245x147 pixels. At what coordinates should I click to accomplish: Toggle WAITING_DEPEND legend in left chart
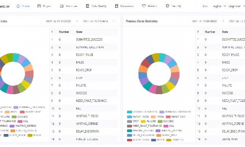tap(23, 126)
